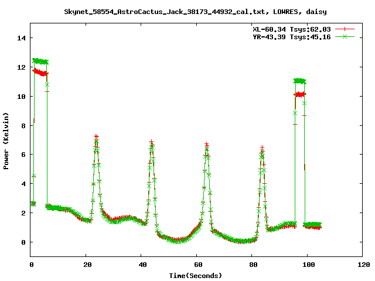This screenshot has width=375, height=281.
Task: Click y-axis tick label 12
Action: coord(21,67)
